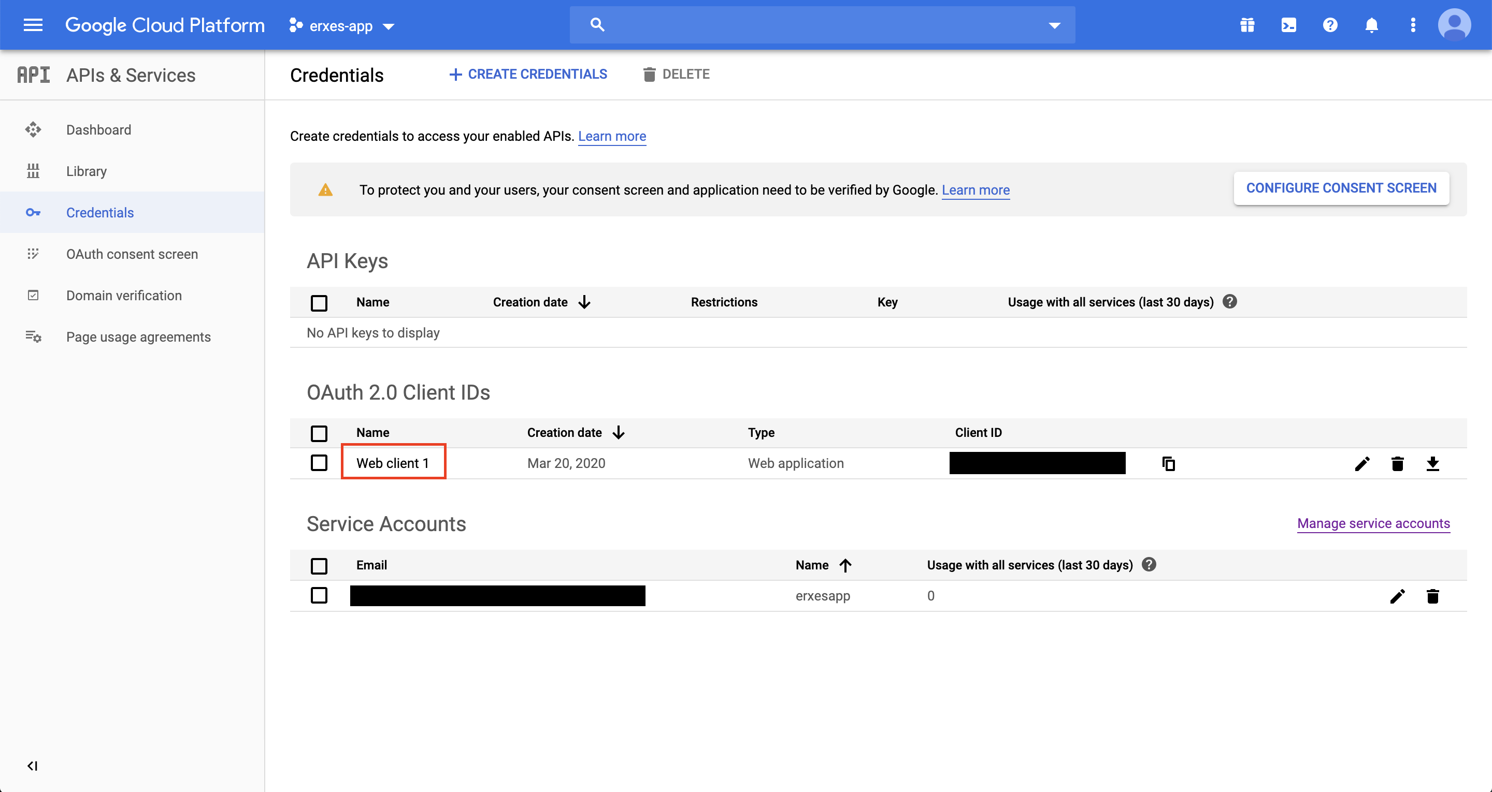This screenshot has height=792, width=1492.
Task: Download JSON for Web client 1
Action: 1432,464
